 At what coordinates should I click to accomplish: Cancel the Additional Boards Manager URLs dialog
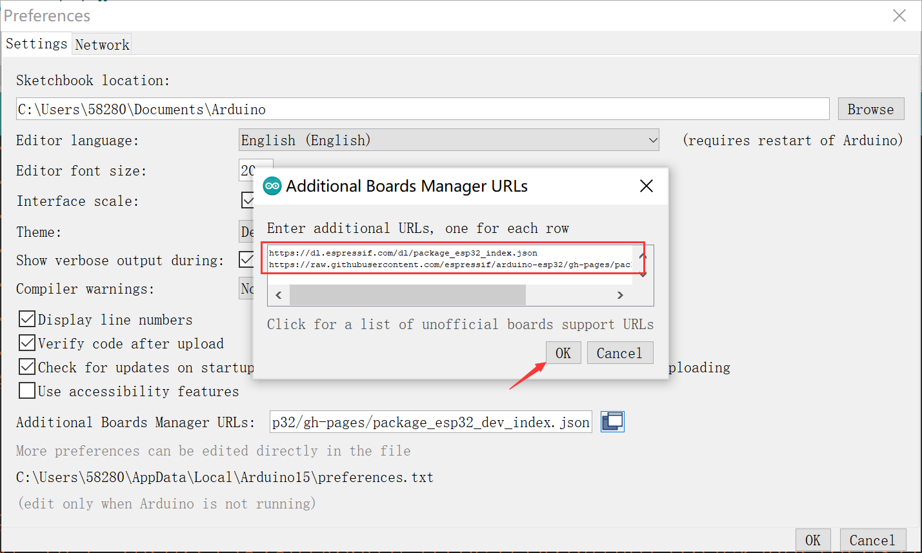(619, 353)
